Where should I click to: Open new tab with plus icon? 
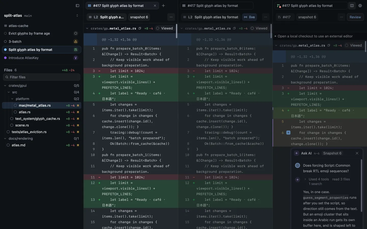pos(163,6)
